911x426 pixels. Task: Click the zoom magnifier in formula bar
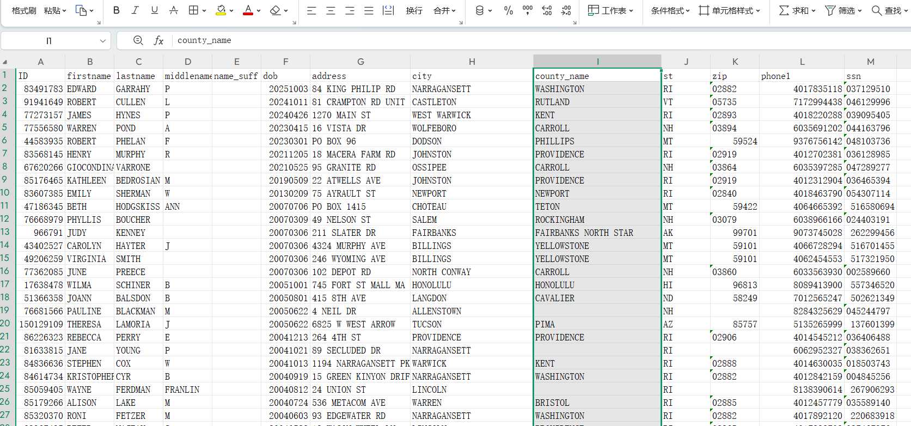(x=138, y=40)
